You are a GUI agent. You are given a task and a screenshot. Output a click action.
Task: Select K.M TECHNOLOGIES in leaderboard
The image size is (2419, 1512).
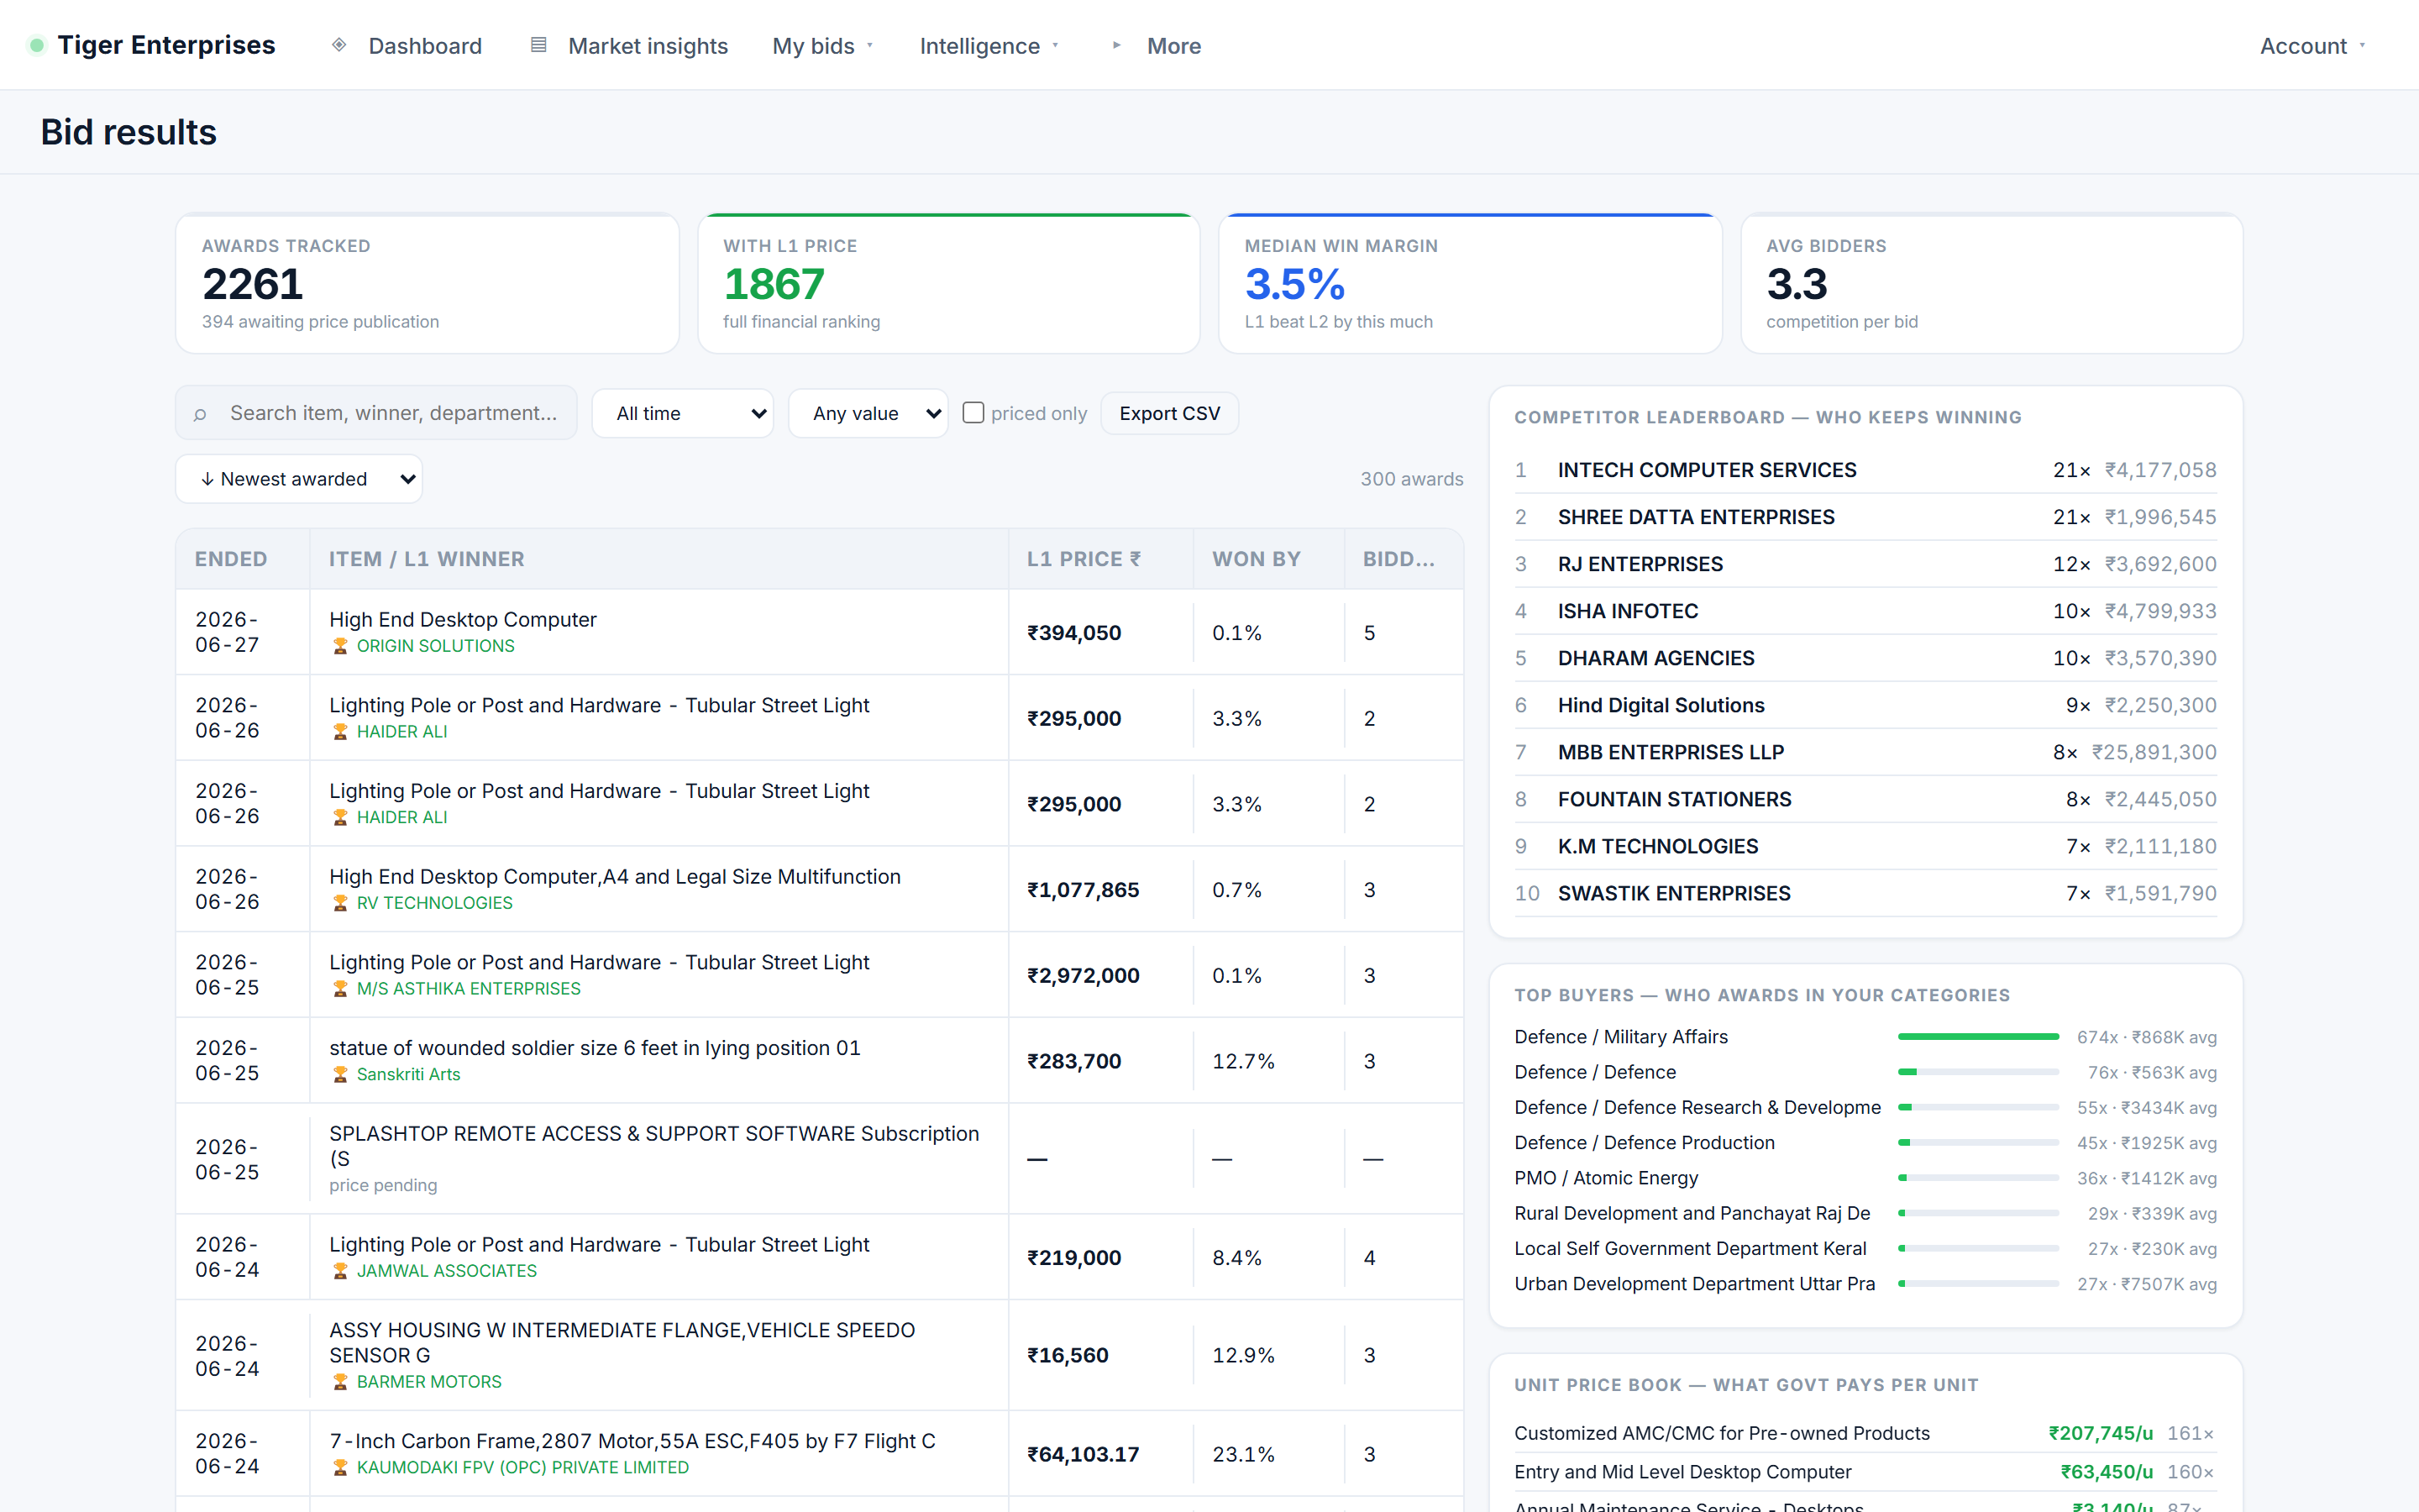pyautogui.click(x=1865, y=846)
